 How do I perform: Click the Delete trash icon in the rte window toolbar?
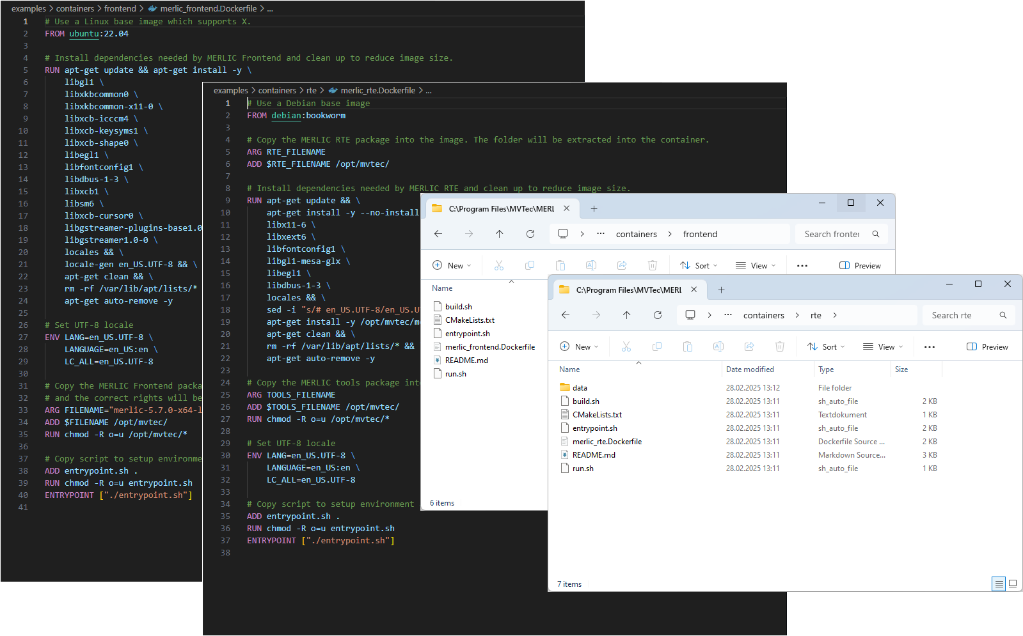779,346
